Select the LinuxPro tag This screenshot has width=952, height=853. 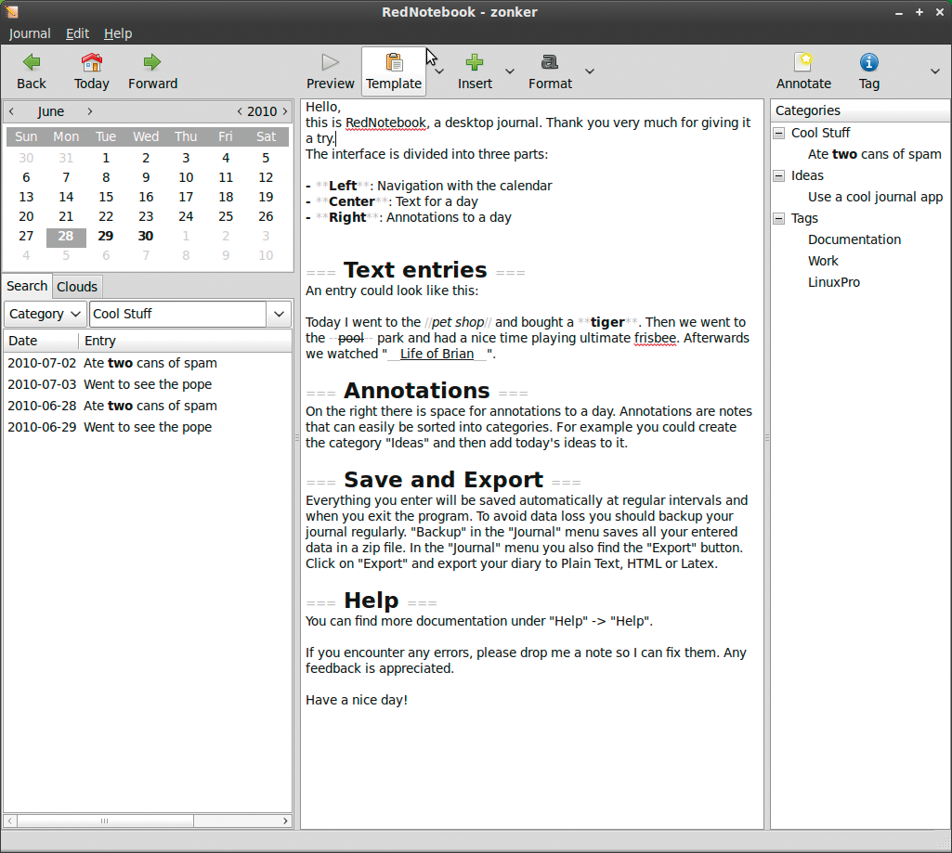[834, 282]
